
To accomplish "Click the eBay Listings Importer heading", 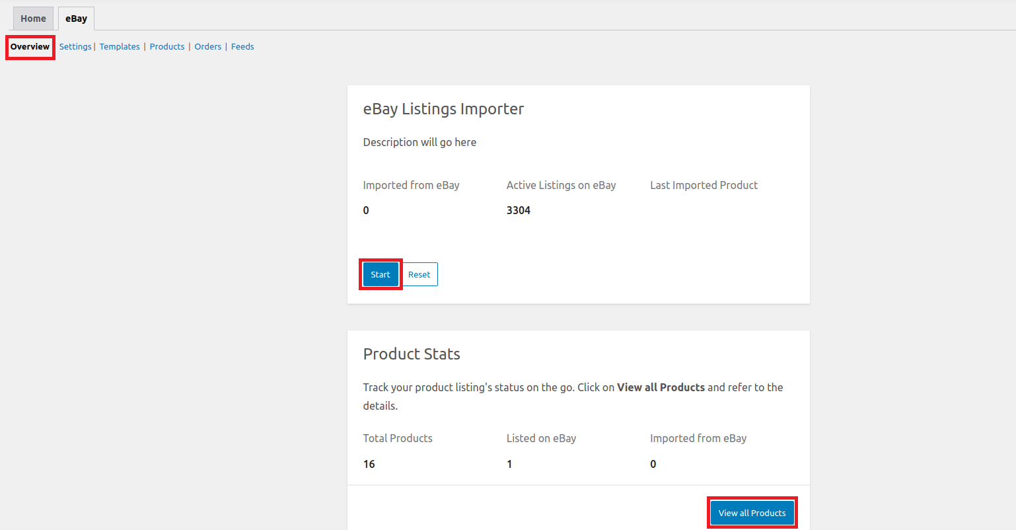I will coord(443,109).
